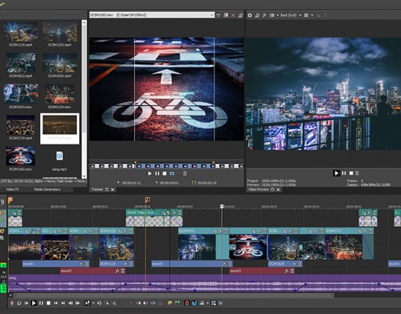Select the DCIM2719.mp4 media thumbnail

20,127
